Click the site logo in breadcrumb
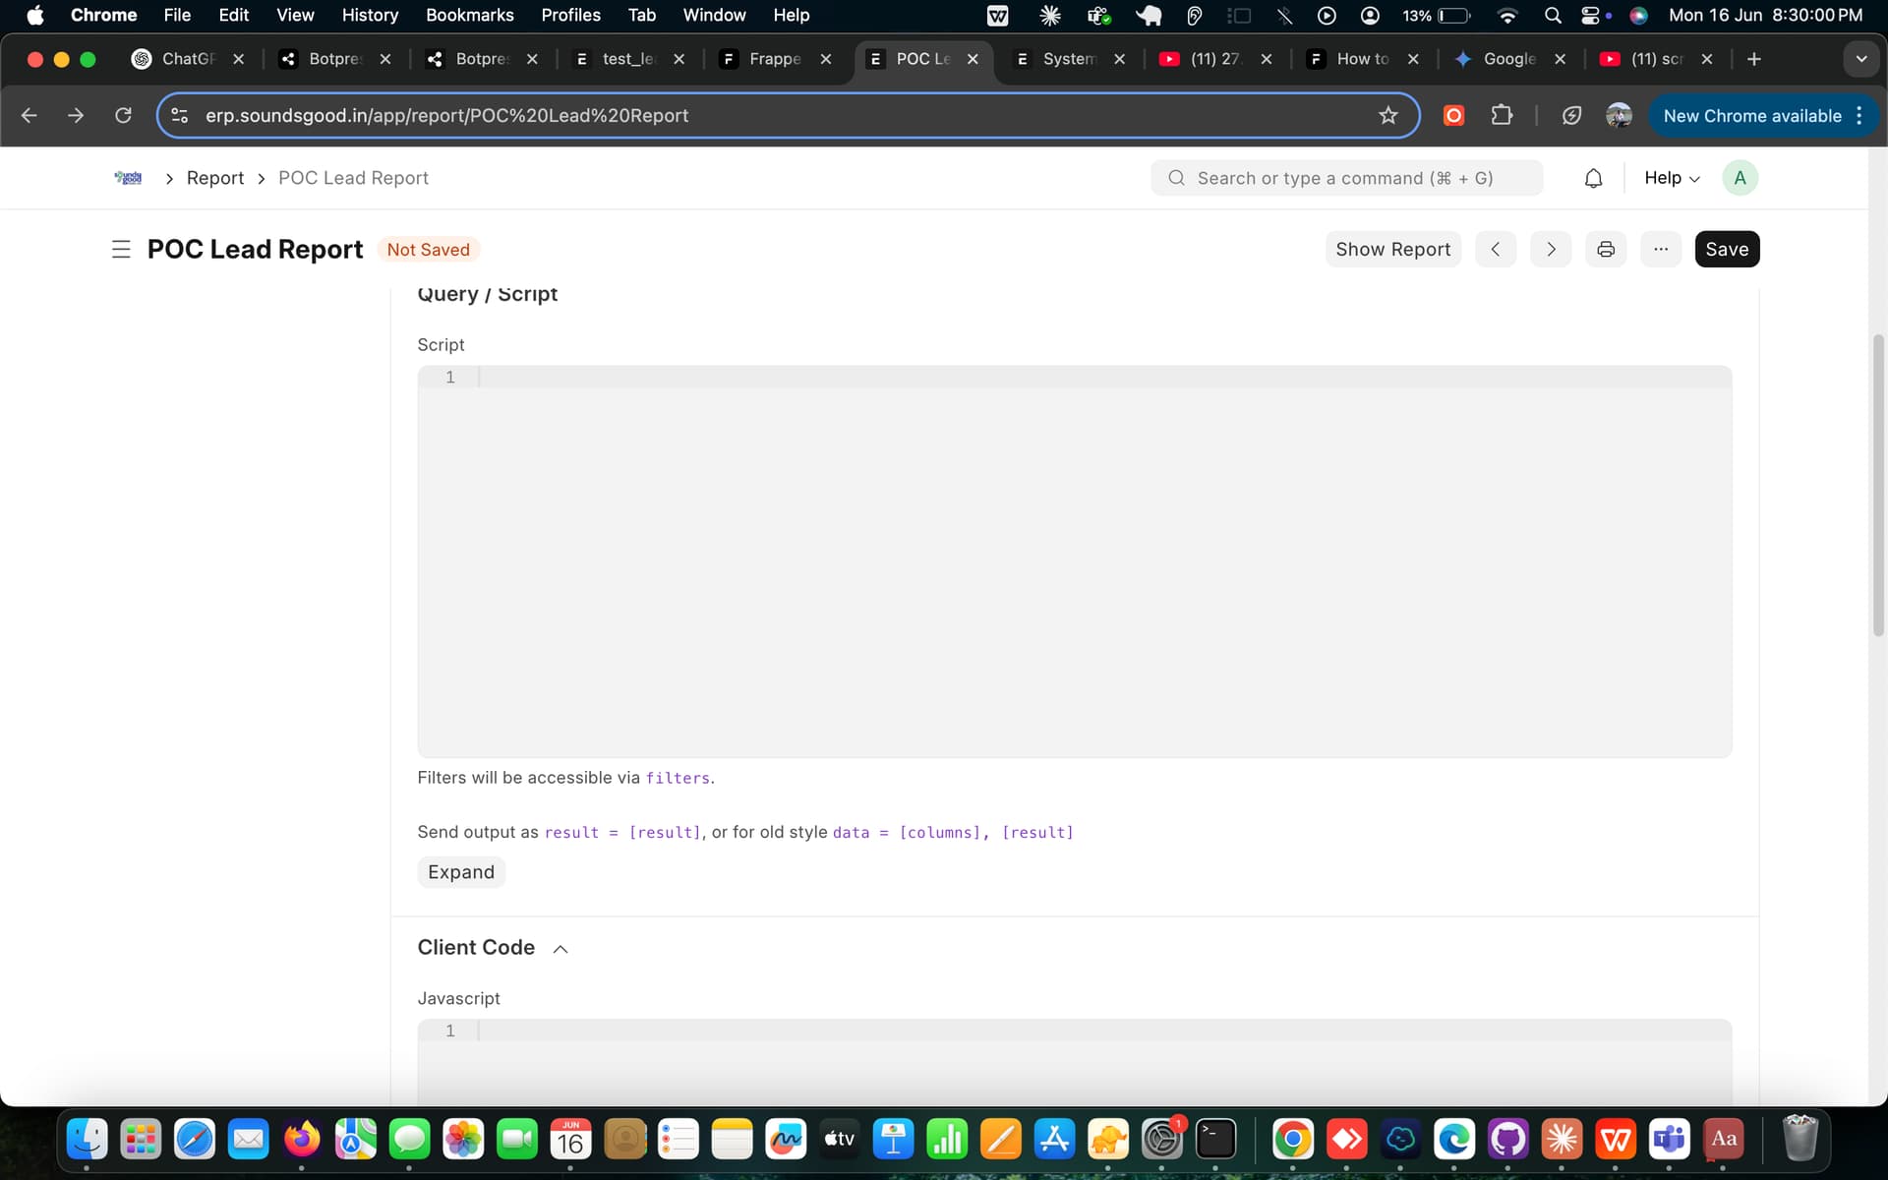This screenshot has width=1888, height=1180. click(x=128, y=178)
